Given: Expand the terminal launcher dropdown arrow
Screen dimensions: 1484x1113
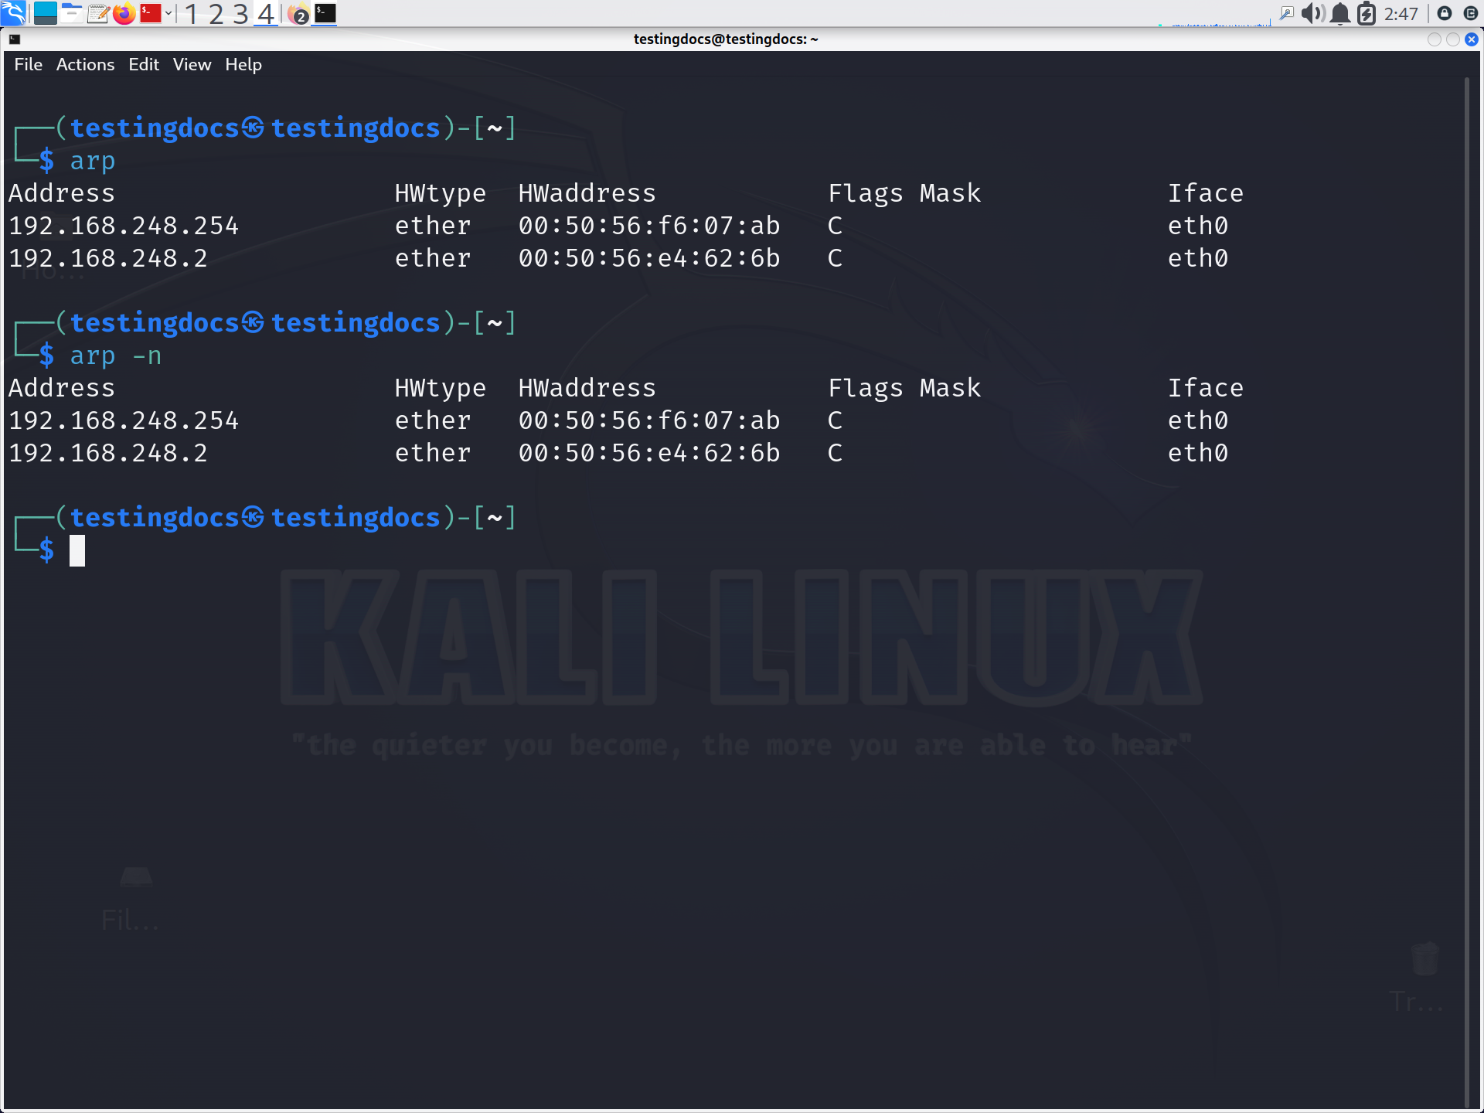Looking at the screenshot, I should pos(168,13).
